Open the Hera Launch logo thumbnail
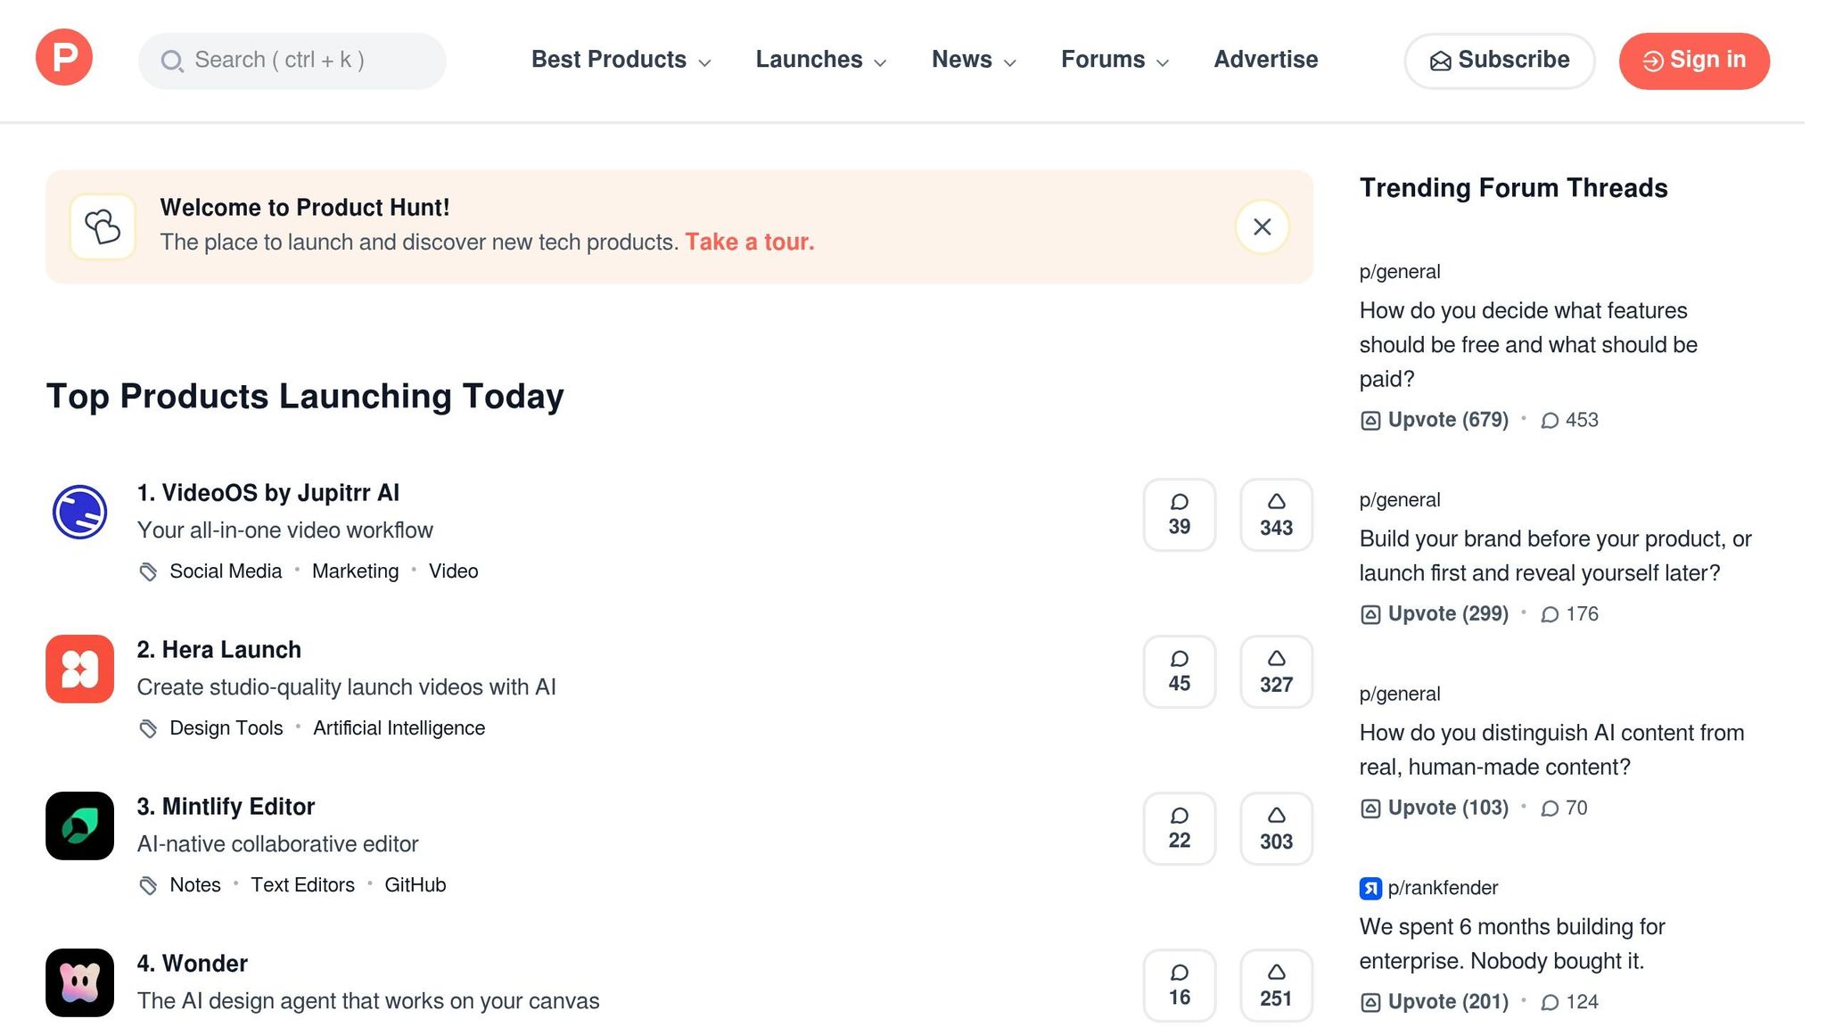Image resolution: width=1826 pixels, height=1027 pixels. point(79,669)
